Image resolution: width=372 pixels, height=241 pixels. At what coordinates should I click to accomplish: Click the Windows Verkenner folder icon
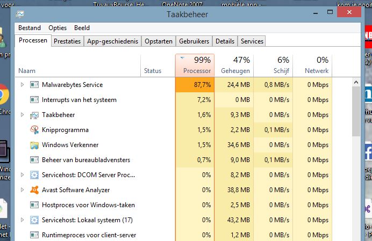click(34, 145)
